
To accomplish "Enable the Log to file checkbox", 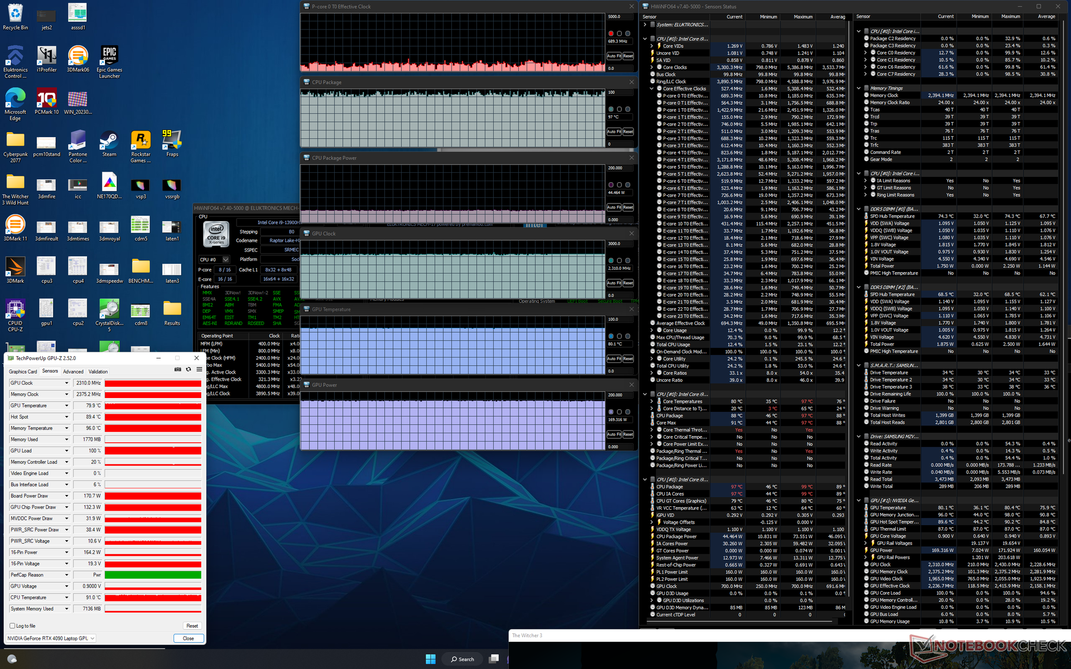I will pos(12,626).
